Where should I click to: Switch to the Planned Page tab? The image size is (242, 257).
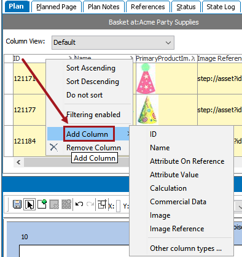pyautogui.click(x=57, y=7)
